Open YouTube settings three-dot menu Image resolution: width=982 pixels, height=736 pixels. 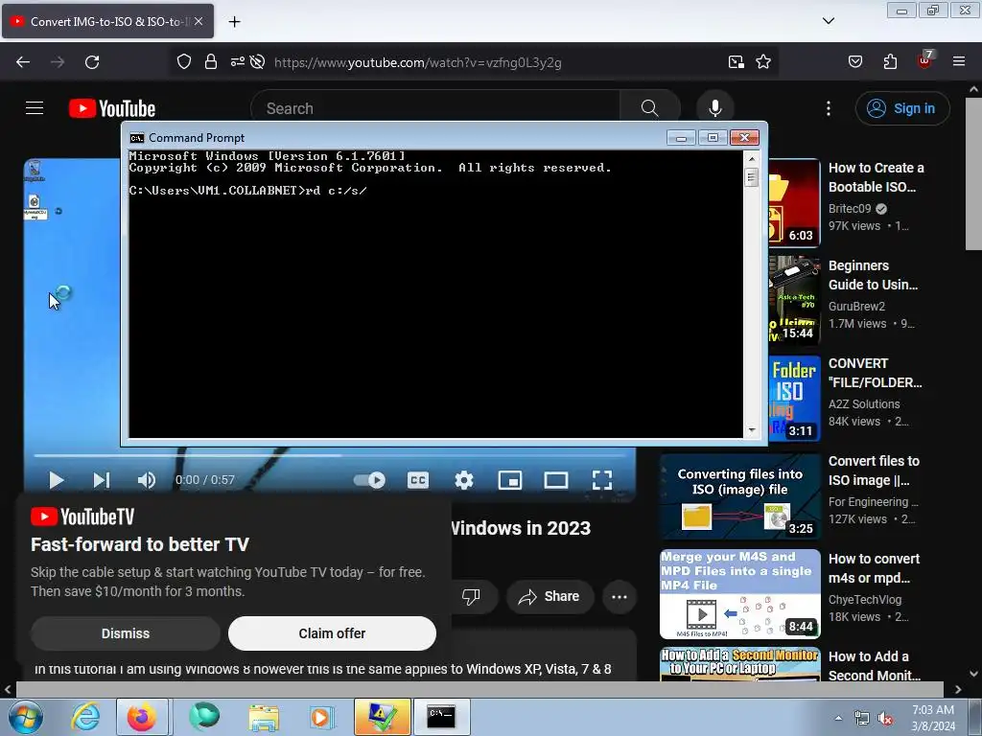click(x=828, y=108)
